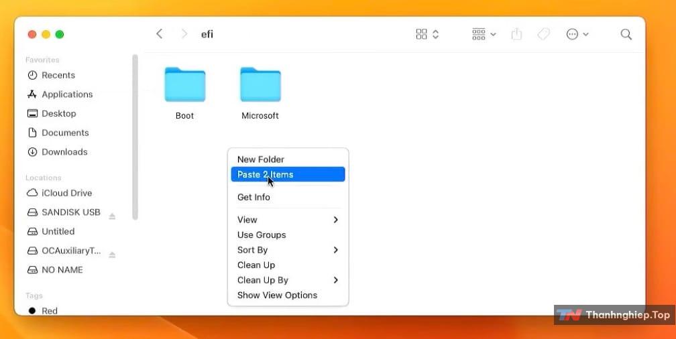This screenshot has width=676, height=339.
Task: Eject the OCAuxiliaryT... volume
Action: pos(112,255)
